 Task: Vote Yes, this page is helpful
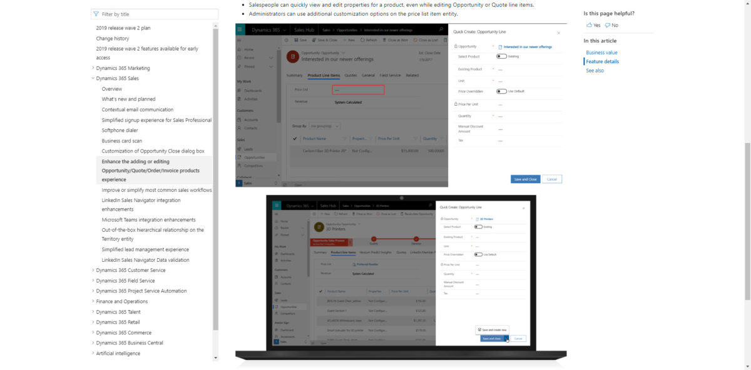593,25
